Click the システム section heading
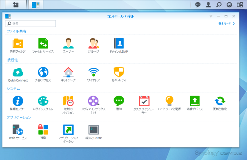The height and width of the screenshot is (160, 247). [13, 89]
